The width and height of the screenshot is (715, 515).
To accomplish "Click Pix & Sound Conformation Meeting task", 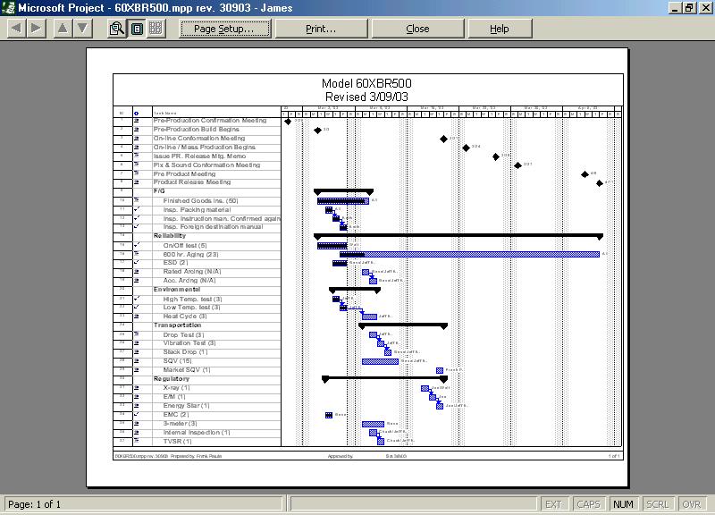I will pyautogui.click(x=206, y=165).
